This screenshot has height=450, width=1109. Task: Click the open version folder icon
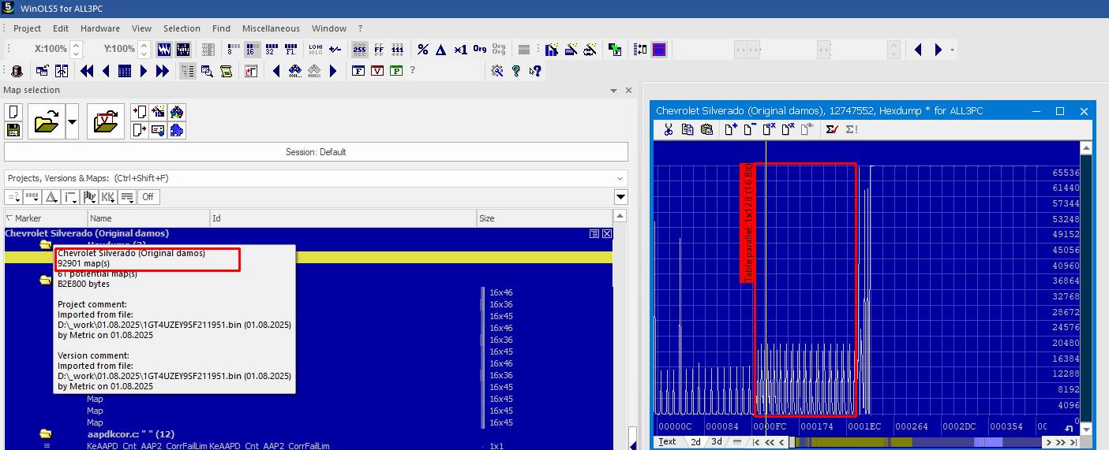(106, 121)
